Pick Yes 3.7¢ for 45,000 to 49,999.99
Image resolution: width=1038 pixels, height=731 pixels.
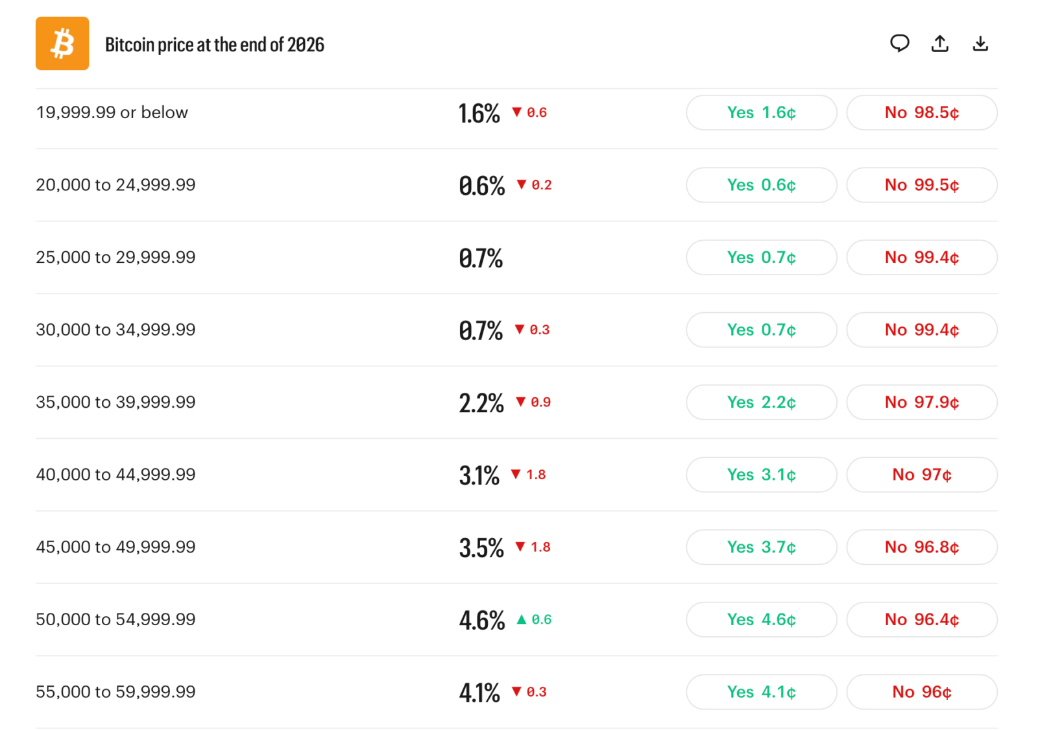pos(761,547)
